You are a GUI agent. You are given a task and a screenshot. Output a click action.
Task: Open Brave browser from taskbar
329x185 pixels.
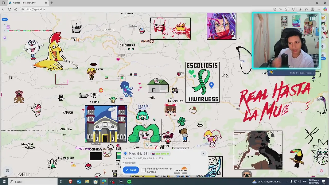coord(70,182)
